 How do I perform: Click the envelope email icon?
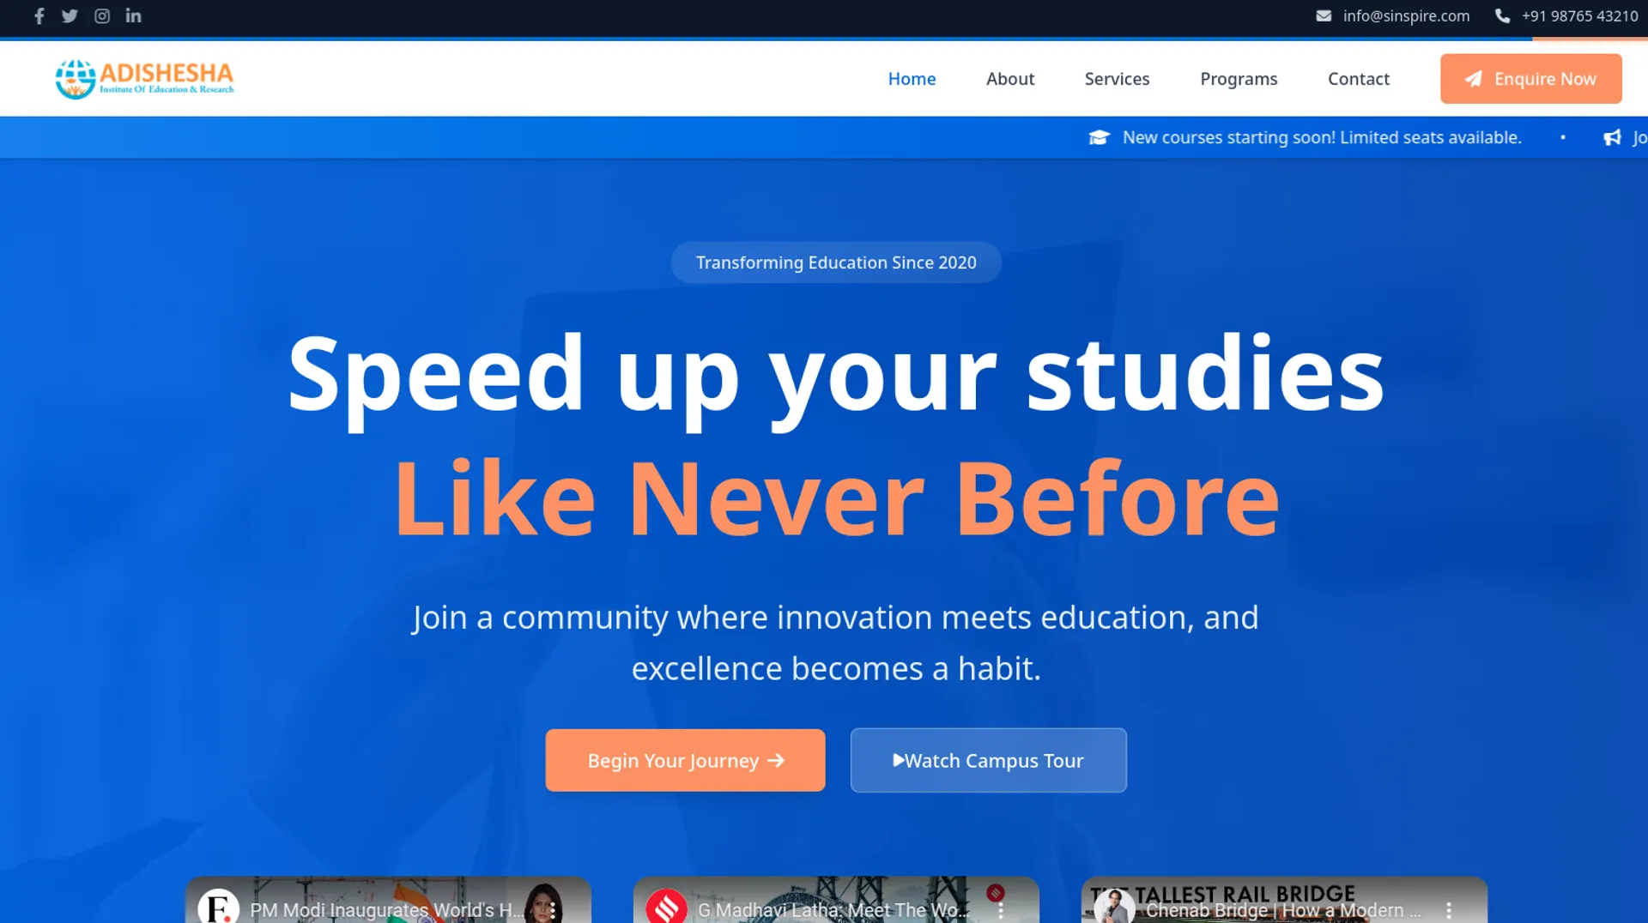(x=1324, y=15)
